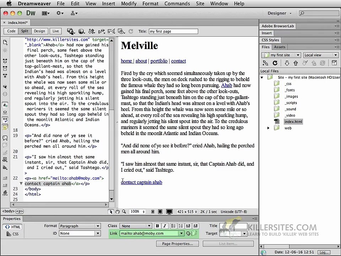Open the 100% zoom level dropdown
The width and height of the screenshot is (341, 256).
[137, 212]
